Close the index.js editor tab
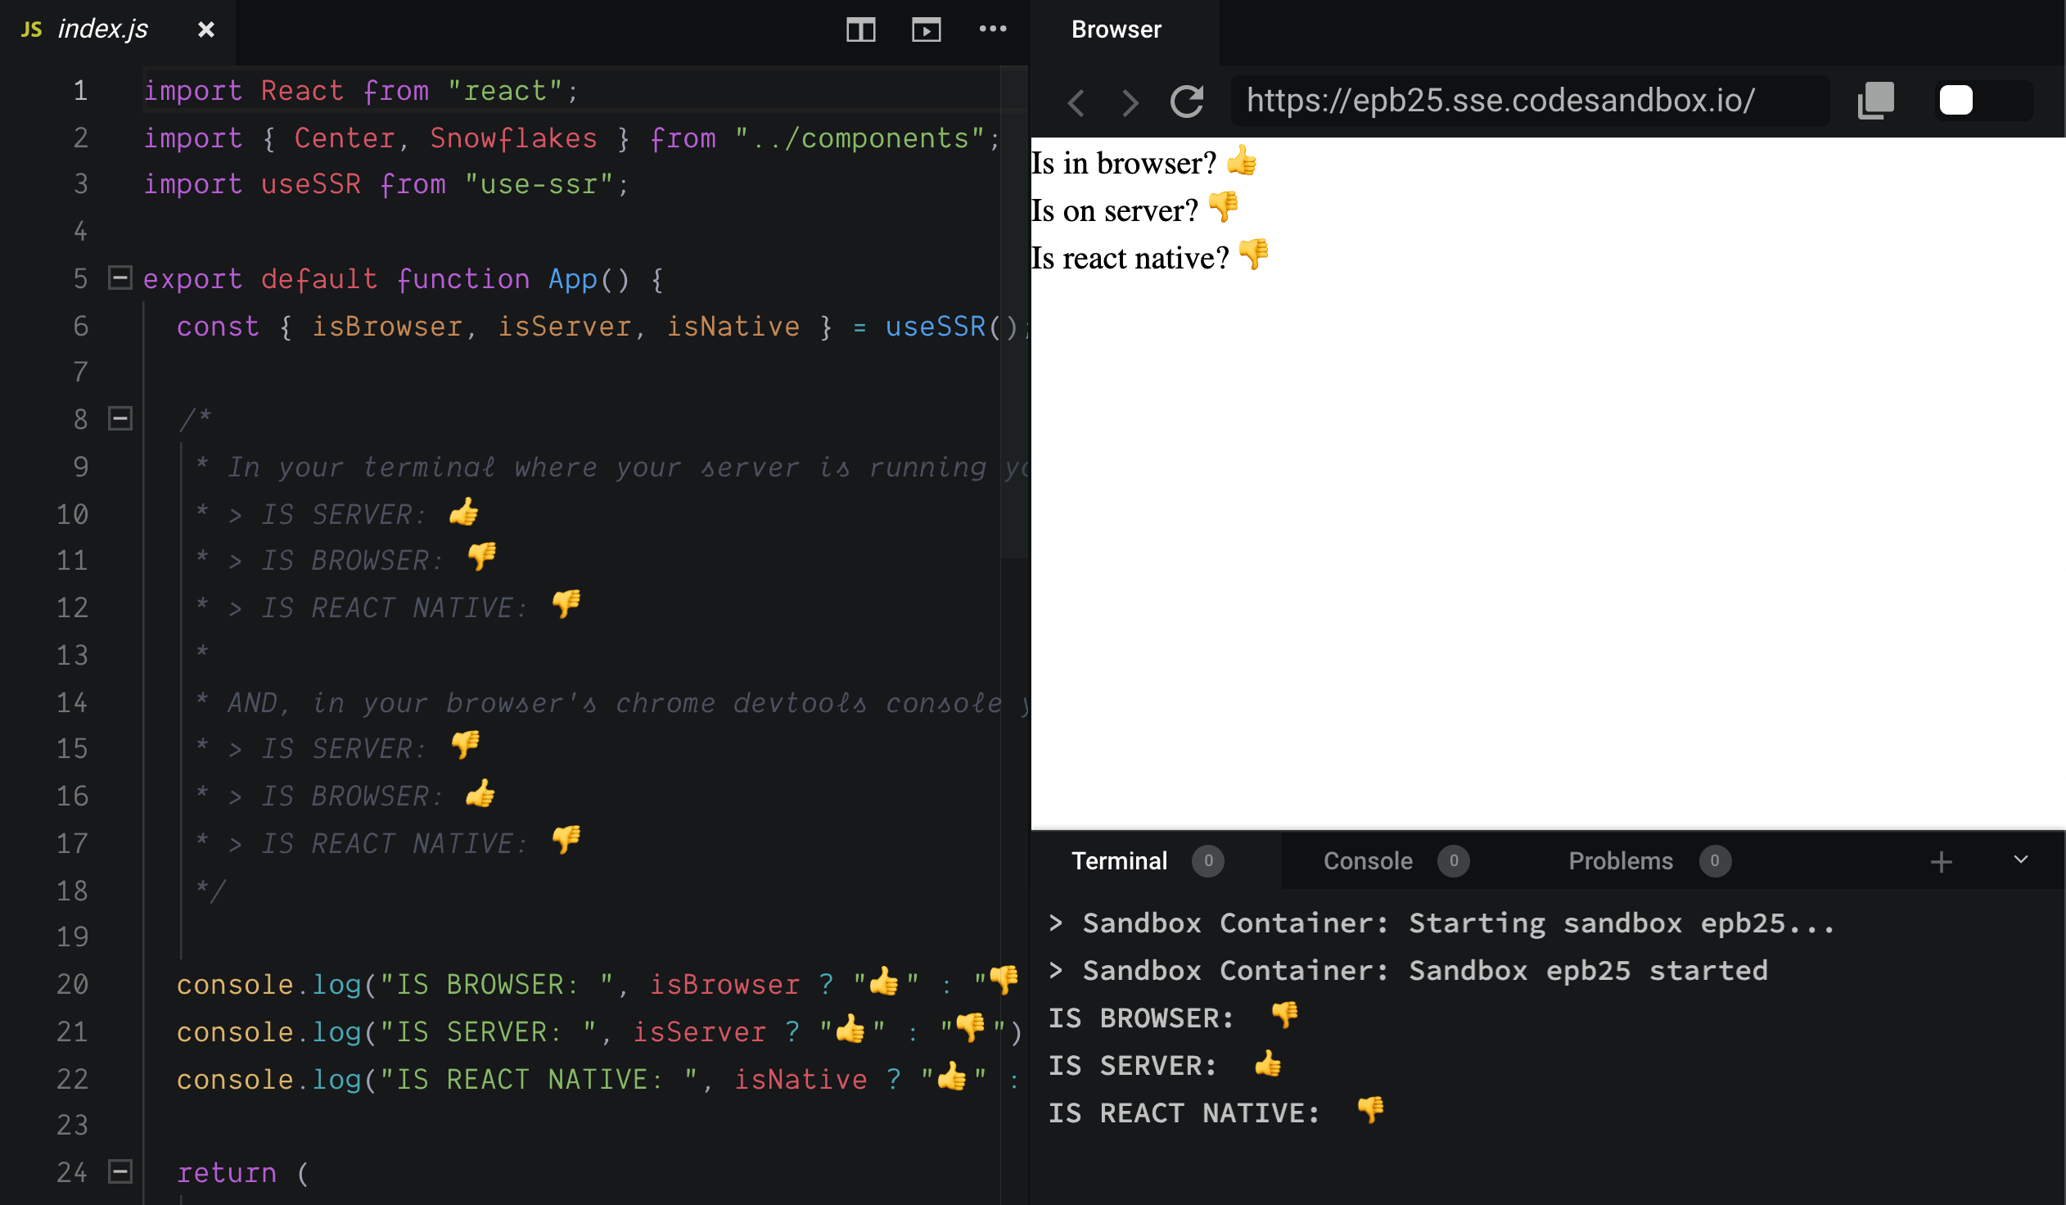The image size is (2066, 1205). coord(205,30)
